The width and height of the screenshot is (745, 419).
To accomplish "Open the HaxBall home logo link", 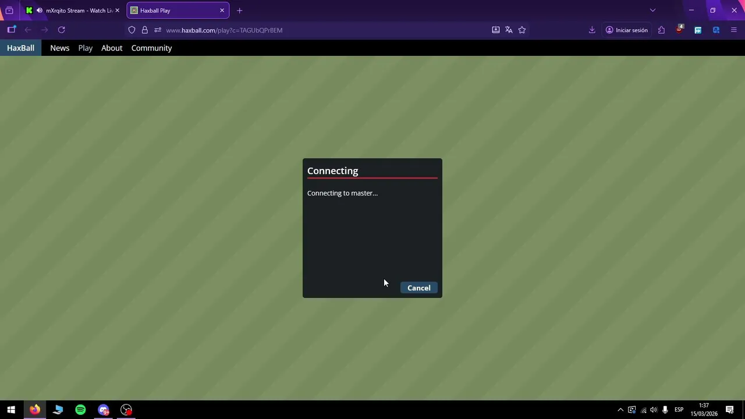I will [20, 48].
